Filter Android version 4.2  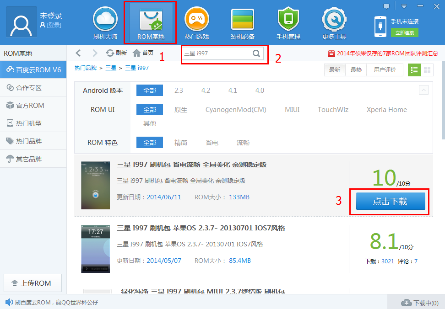point(206,91)
